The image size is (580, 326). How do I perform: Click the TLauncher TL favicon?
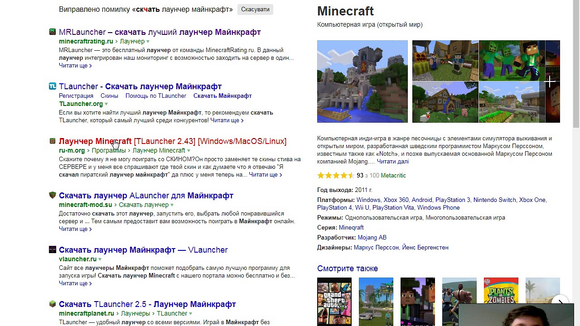point(53,86)
